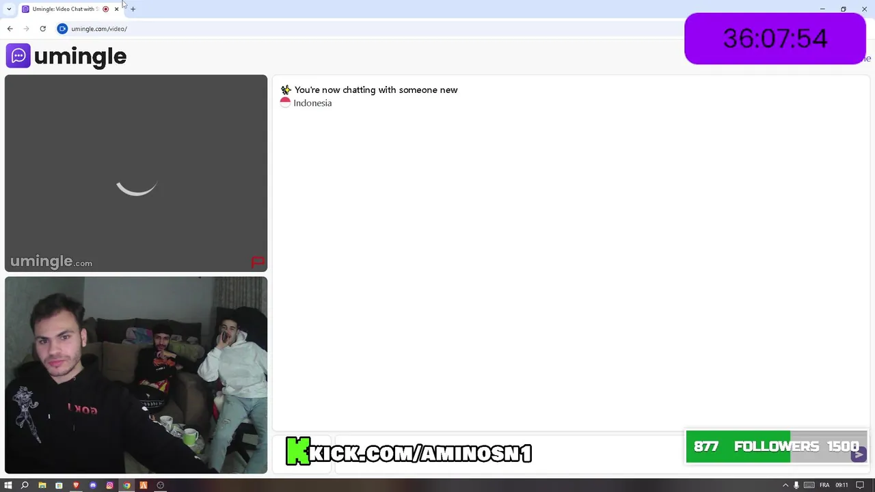Open Instagram from taskbar

(109, 485)
